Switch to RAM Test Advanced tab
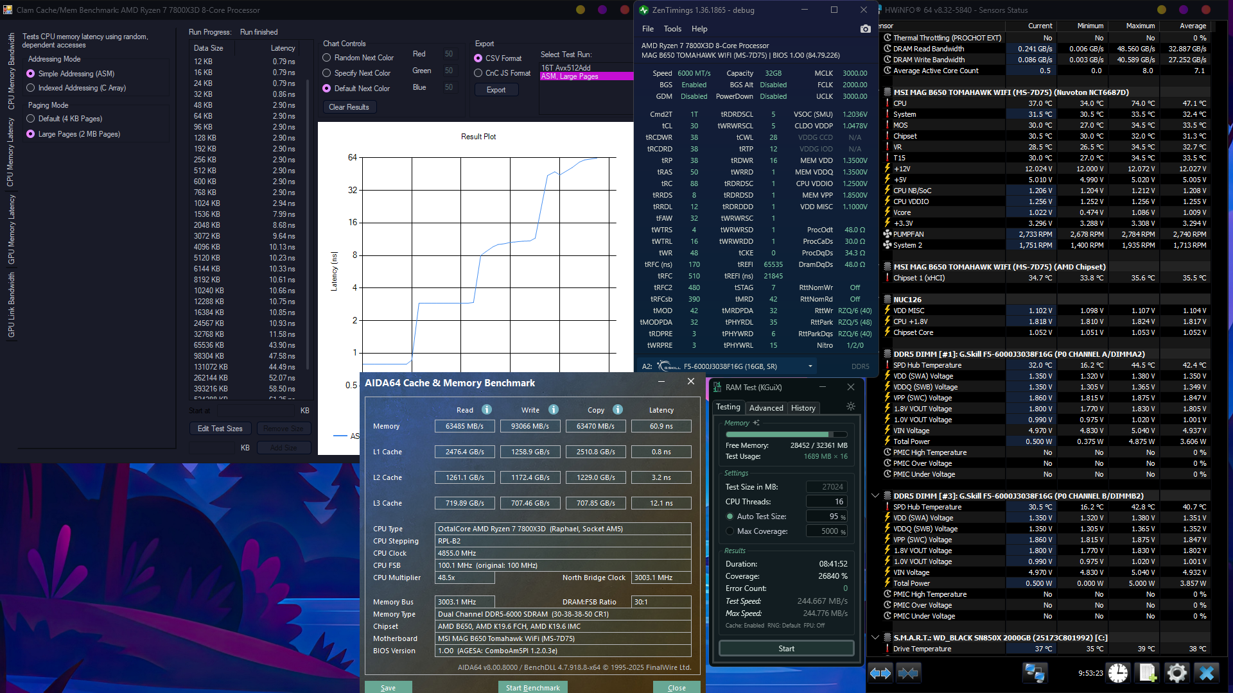Screen dimensions: 1233x693 [766, 408]
